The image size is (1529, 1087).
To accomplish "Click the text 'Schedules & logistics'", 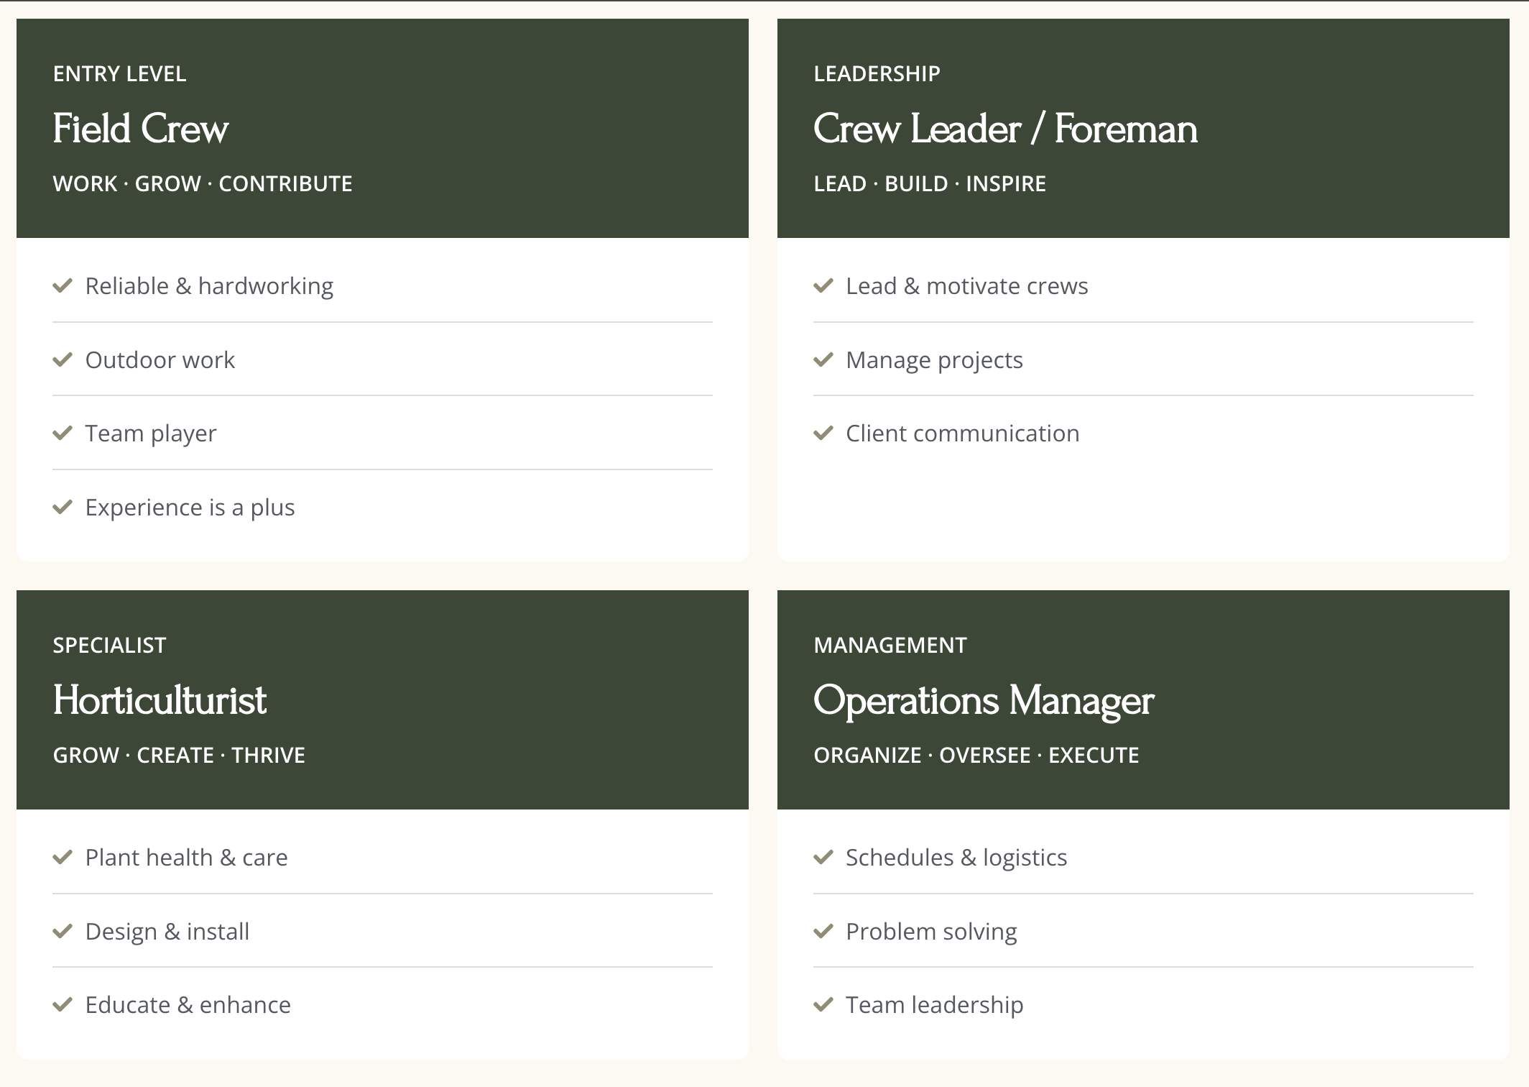I will pos(956,858).
